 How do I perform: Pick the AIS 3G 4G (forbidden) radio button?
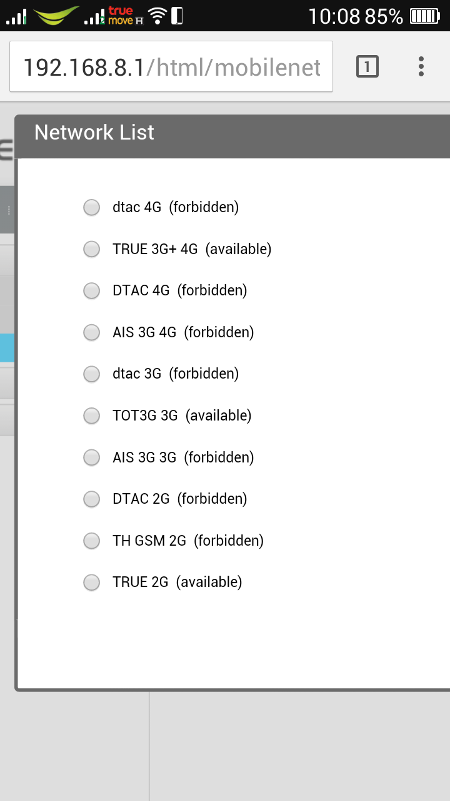pyautogui.click(x=92, y=332)
